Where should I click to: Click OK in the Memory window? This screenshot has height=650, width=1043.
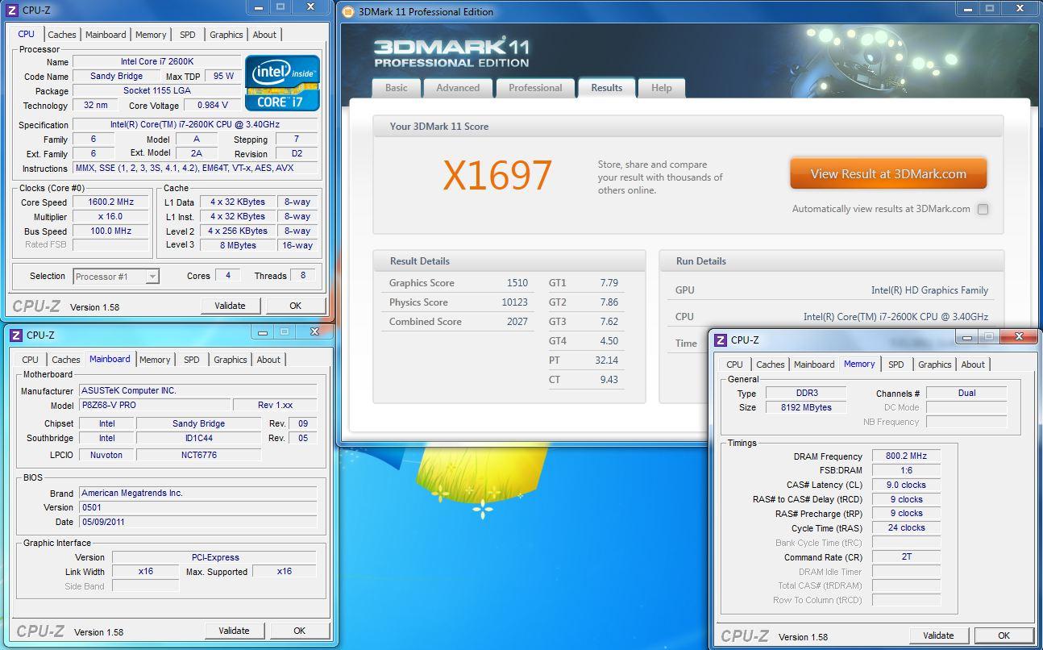1004,635
